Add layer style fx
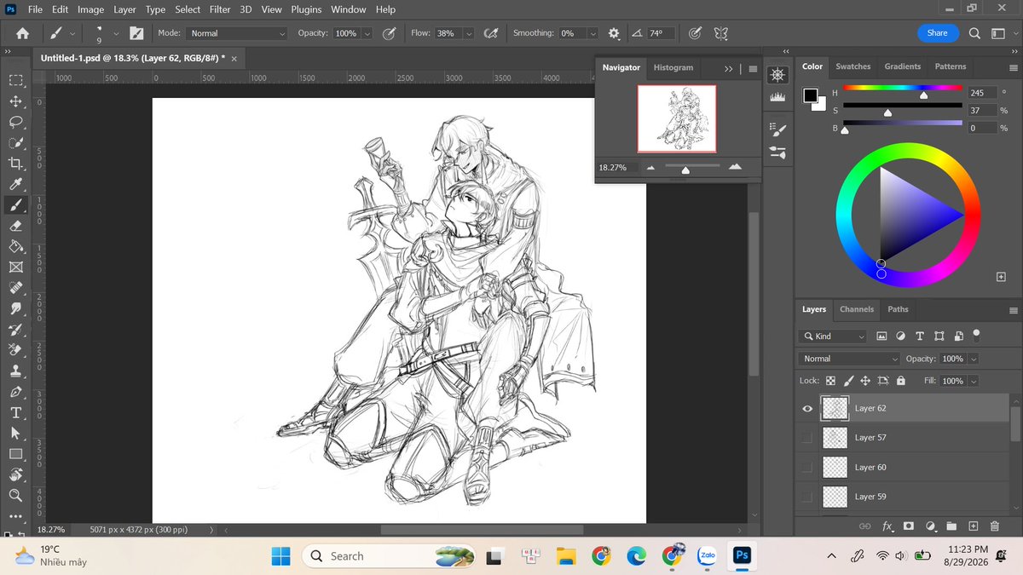Viewport: 1023px width, 575px height. (x=887, y=526)
